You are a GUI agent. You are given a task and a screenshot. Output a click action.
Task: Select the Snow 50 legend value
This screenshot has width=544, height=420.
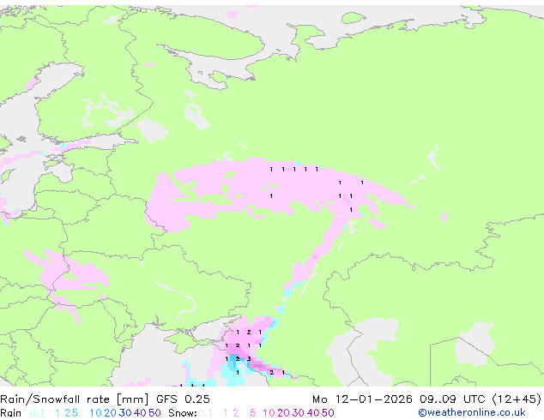point(328,413)
